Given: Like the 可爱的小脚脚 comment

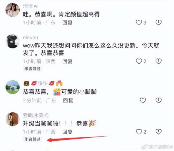Looking at the screenshot, I should click(x=143, y=100).
